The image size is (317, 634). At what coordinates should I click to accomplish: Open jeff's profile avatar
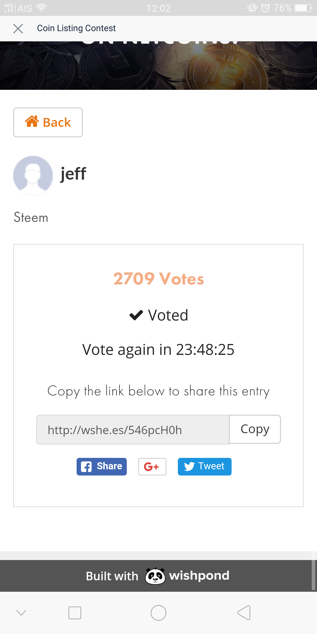[x=33, y=176]
